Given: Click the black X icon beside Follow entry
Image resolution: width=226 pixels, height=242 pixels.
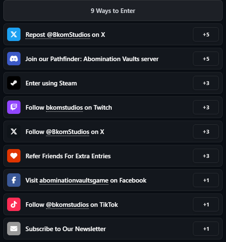Looking at the screenshot, I should point(14,131).
